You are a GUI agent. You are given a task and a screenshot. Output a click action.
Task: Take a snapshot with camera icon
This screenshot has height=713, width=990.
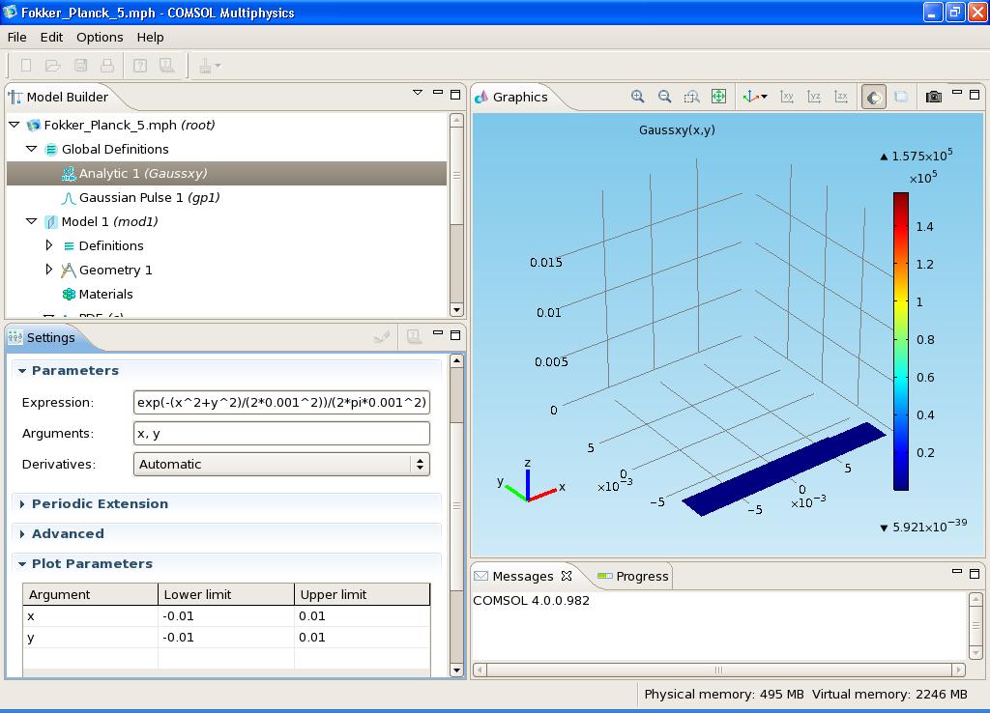[x=933, y=97]
